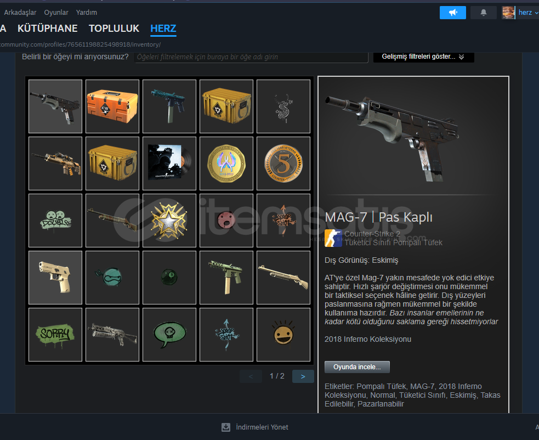The height and width of the screenshot is (440, 539).
Task: Open the notifications bell icon
Action: [483, 13]
